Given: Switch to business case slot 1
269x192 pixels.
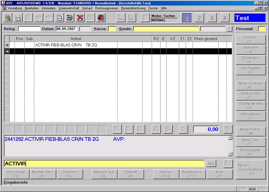Looking at the screenshot, I should point(187,18).
